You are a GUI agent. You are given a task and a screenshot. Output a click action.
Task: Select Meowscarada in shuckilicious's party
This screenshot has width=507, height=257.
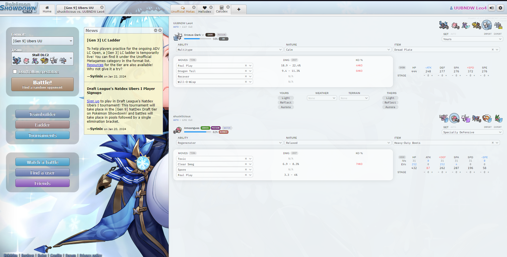pyautogui.click(x=498, y=118)
